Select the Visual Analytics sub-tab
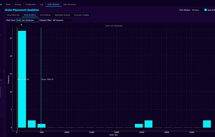Screen dimensions: 215x137 coord(30,15)
